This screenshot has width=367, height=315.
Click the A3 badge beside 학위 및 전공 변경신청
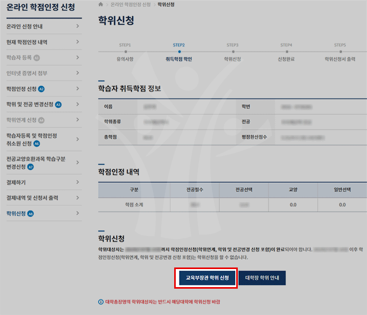tap(58, 104)
